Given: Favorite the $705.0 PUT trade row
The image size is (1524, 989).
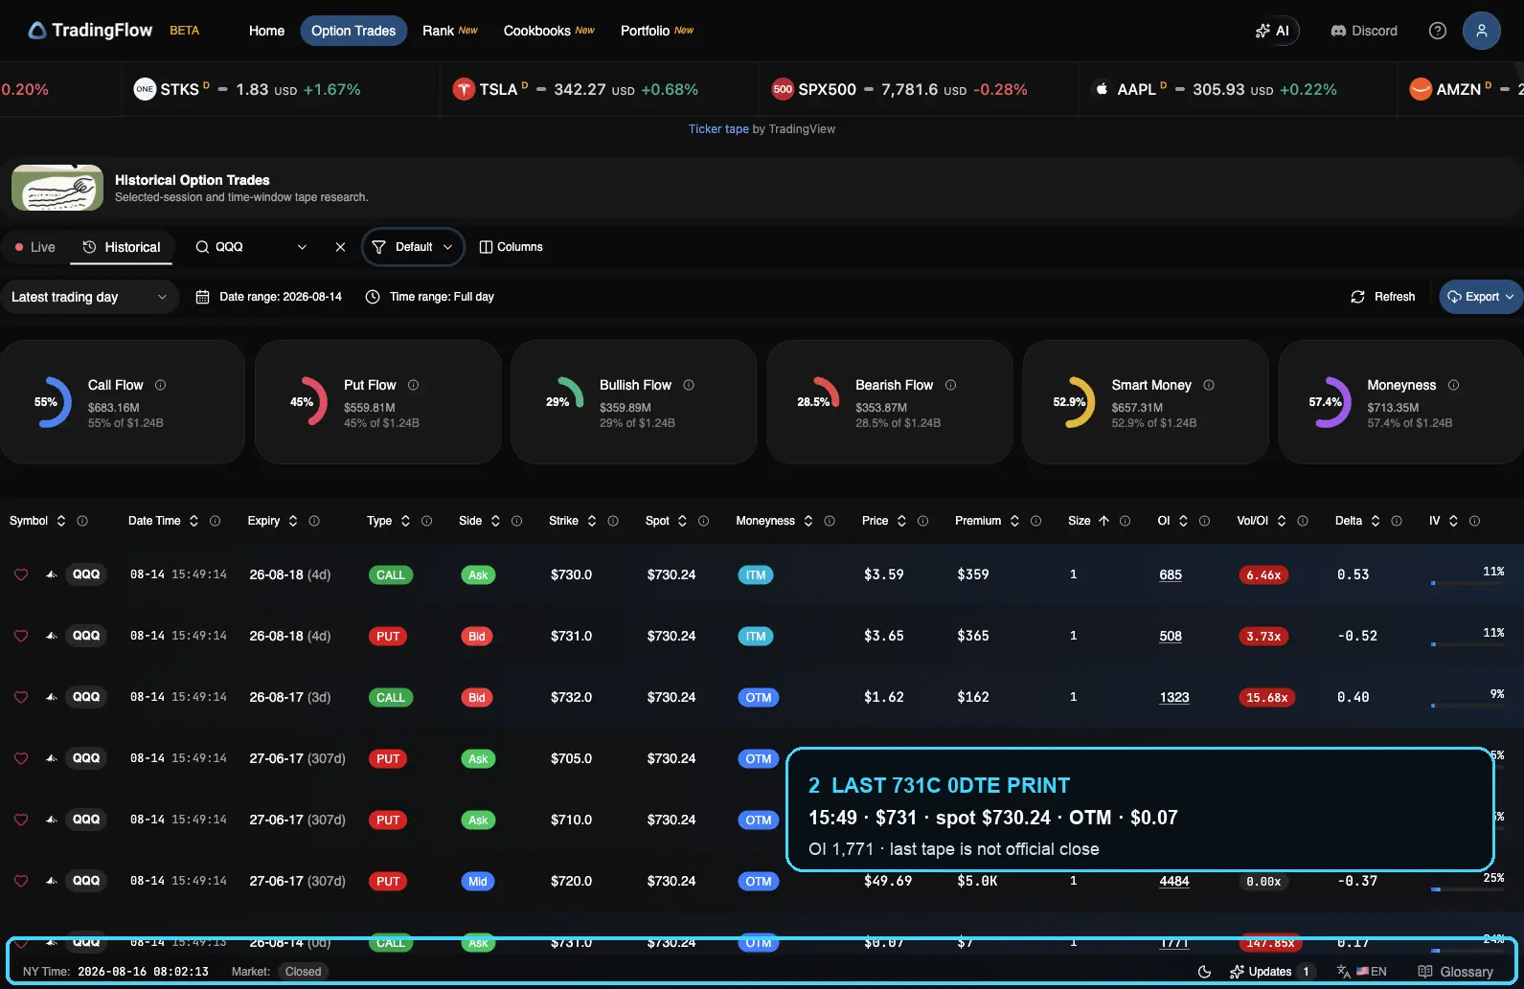Looking at the screenshot, I should point(21,758).
